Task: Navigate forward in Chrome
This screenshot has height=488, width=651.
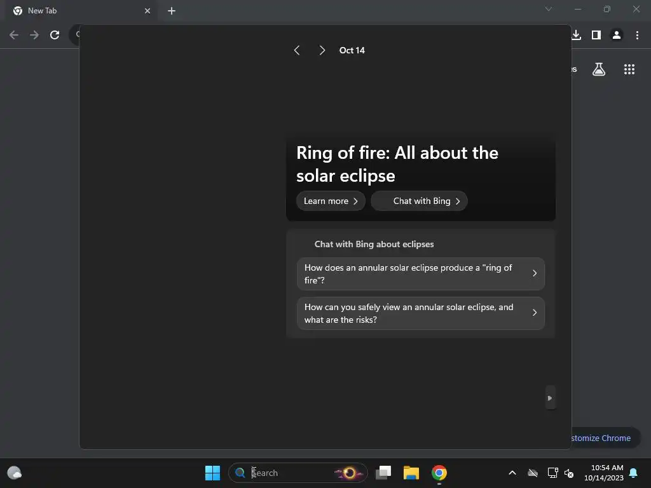Action: (x=34, y=35)
